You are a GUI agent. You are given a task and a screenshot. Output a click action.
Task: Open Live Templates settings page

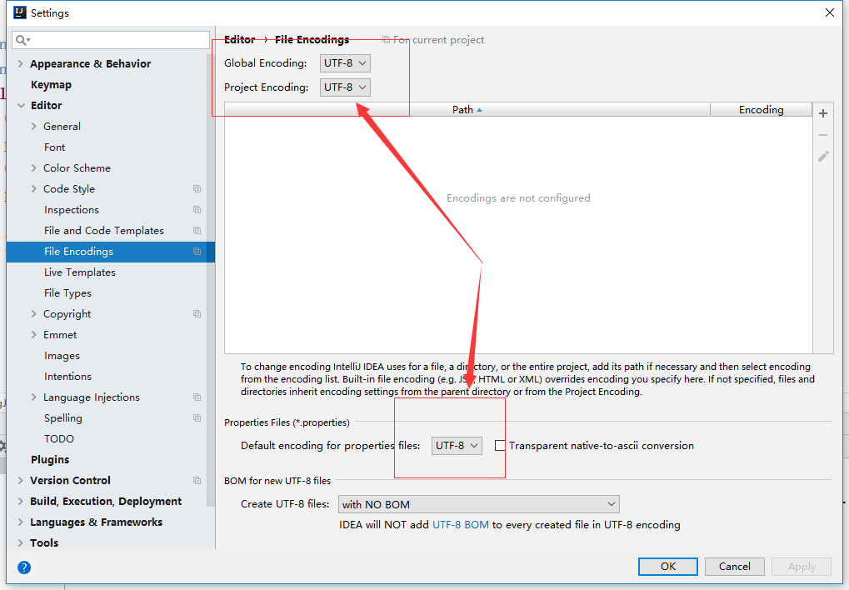80,272
